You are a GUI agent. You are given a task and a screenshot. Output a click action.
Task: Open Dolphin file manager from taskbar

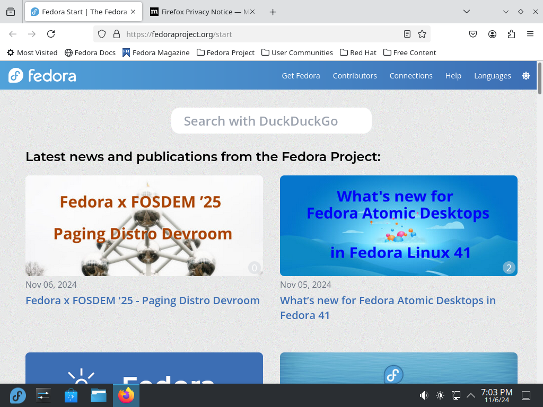tap(98, 395)
